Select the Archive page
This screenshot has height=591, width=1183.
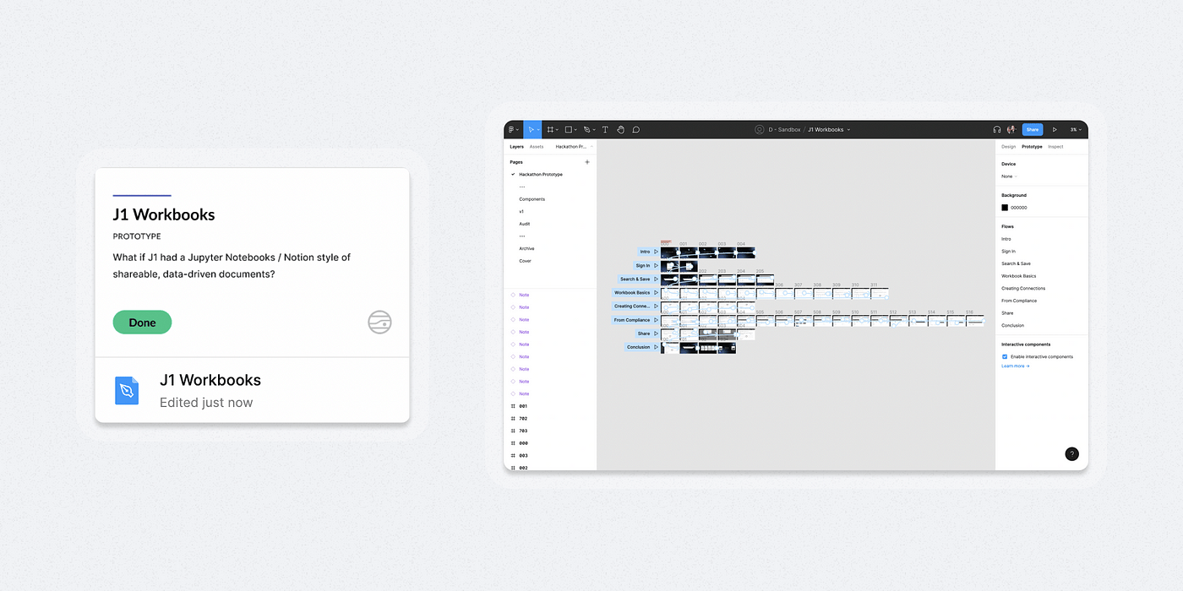tap(526, 248)
